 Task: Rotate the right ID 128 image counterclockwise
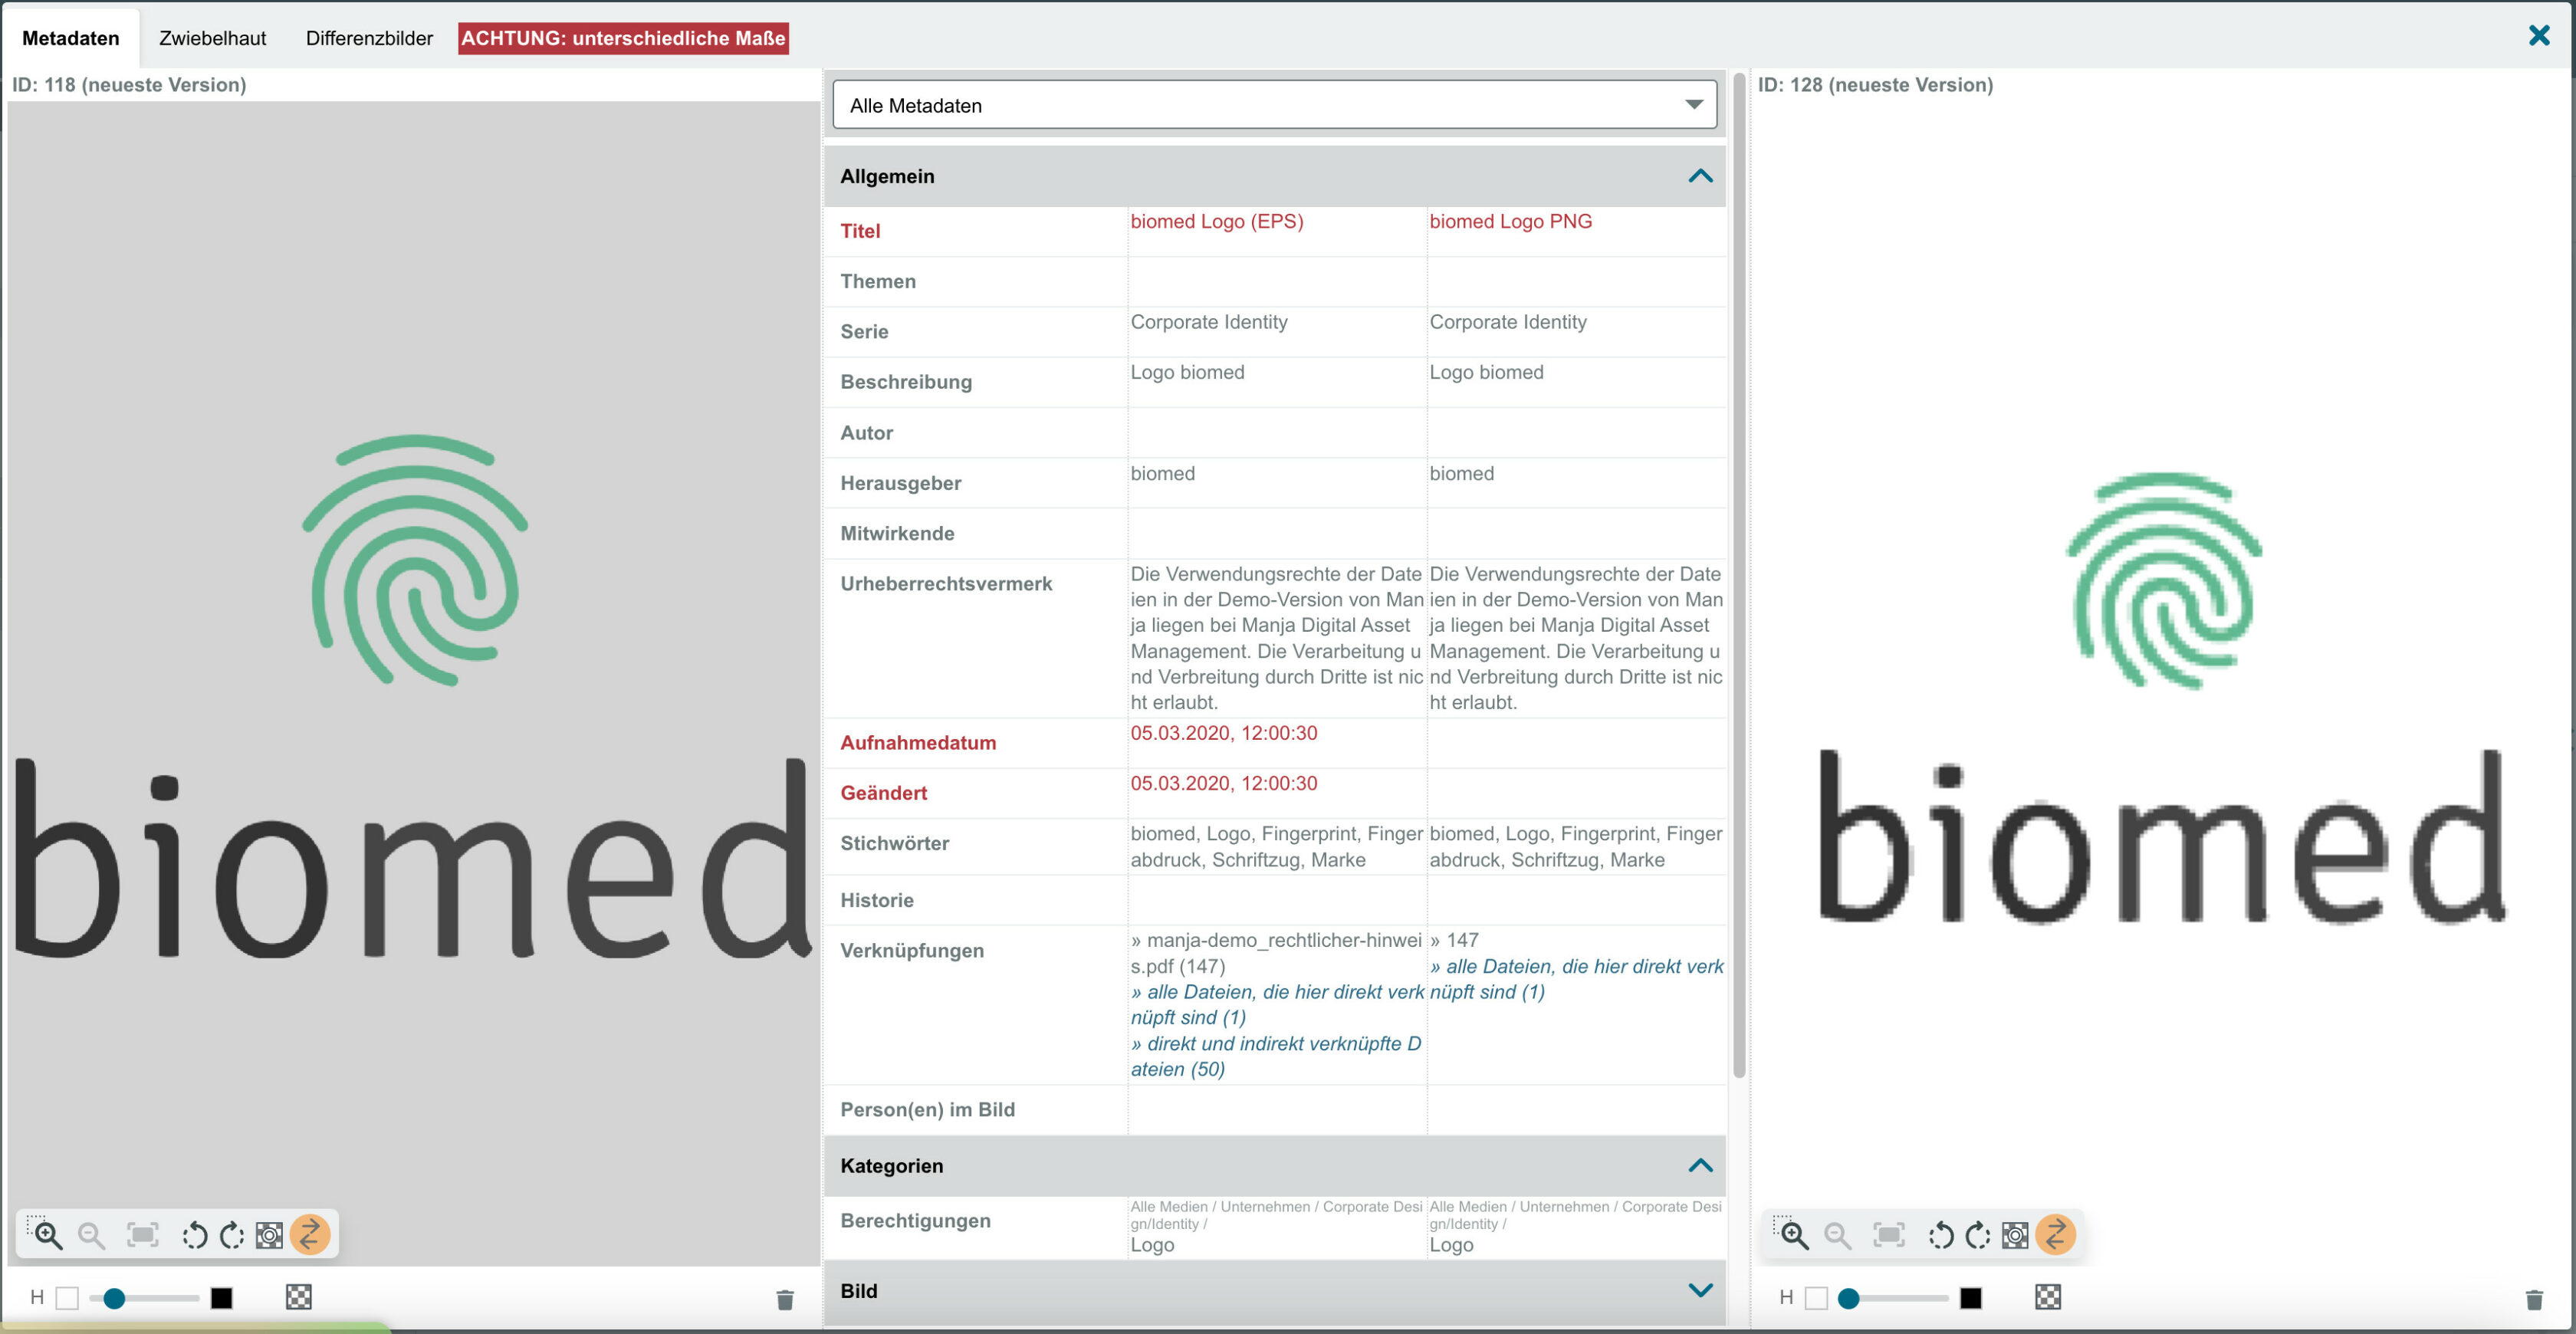click(1940, 1235)
